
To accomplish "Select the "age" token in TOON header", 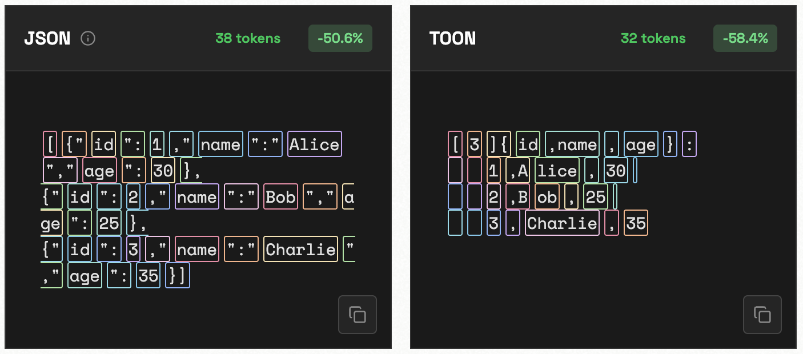I will pyautogui.click(x=641, y=144).
